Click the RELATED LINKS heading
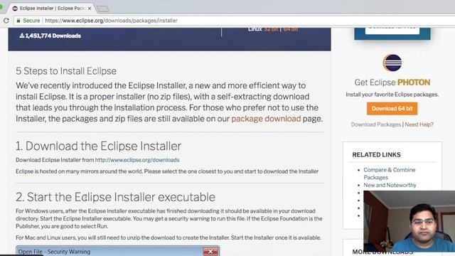The image size is (455, 256). pos(376,155)
